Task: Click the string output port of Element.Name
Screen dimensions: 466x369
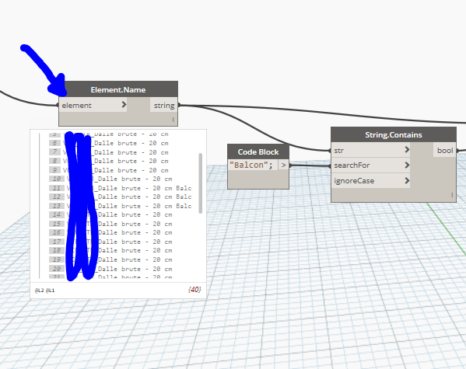Action: (x=163, y=106)
